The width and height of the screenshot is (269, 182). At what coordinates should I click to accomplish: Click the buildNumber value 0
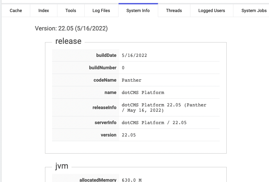tap(123, 68)
